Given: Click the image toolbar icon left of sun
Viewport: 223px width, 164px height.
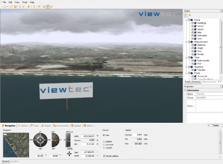Looking at the screenshot, I should click(x=44, y=7).
